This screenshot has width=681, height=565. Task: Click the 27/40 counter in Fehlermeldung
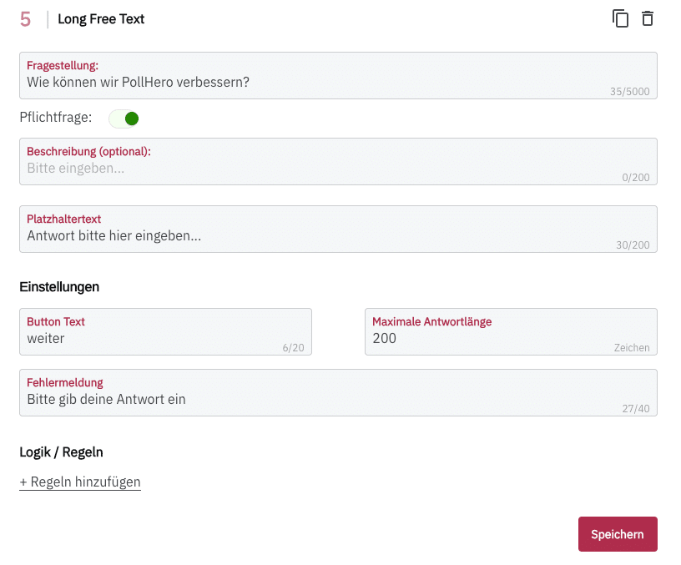point(636,409)
